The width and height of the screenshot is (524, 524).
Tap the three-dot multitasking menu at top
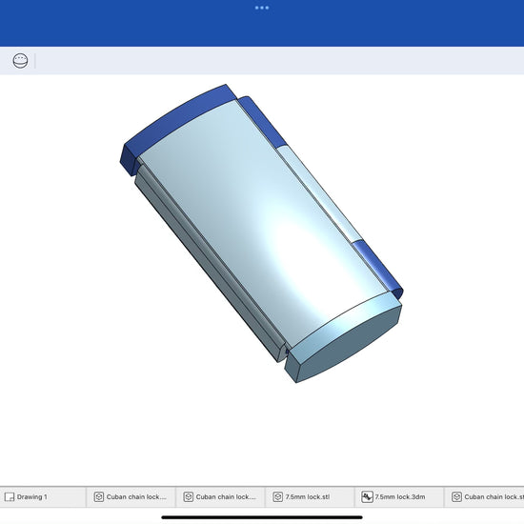262,8
